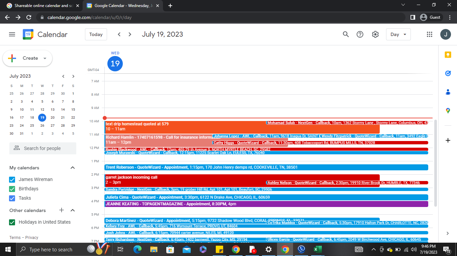Viewport: 457px width, 256px height.
Task: Add other calendars plus icon
Action: pos(62,210)
